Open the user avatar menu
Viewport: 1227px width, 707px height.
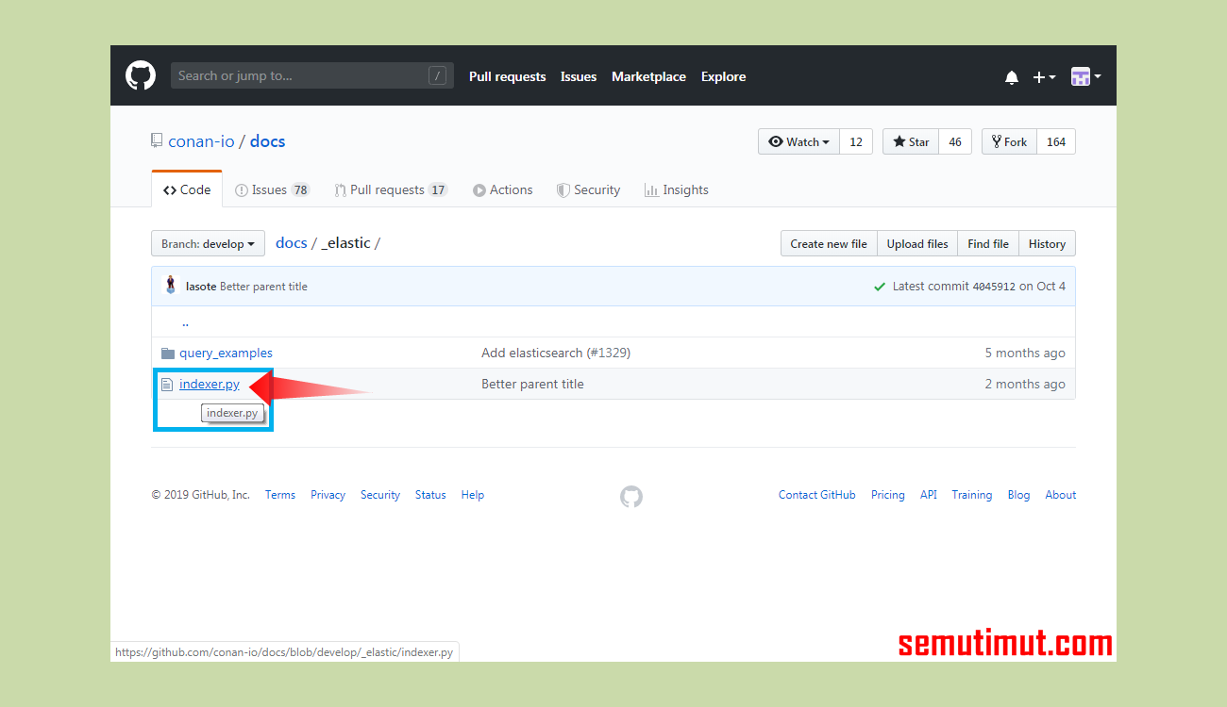point(1086,77)
